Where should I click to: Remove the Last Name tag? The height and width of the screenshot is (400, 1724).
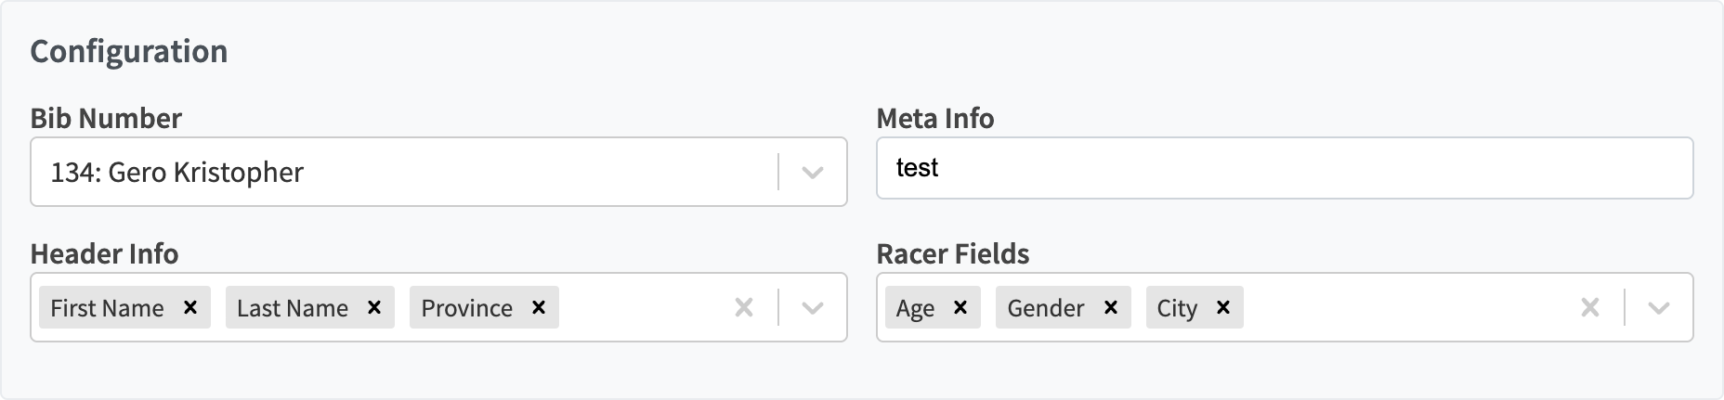374,307
